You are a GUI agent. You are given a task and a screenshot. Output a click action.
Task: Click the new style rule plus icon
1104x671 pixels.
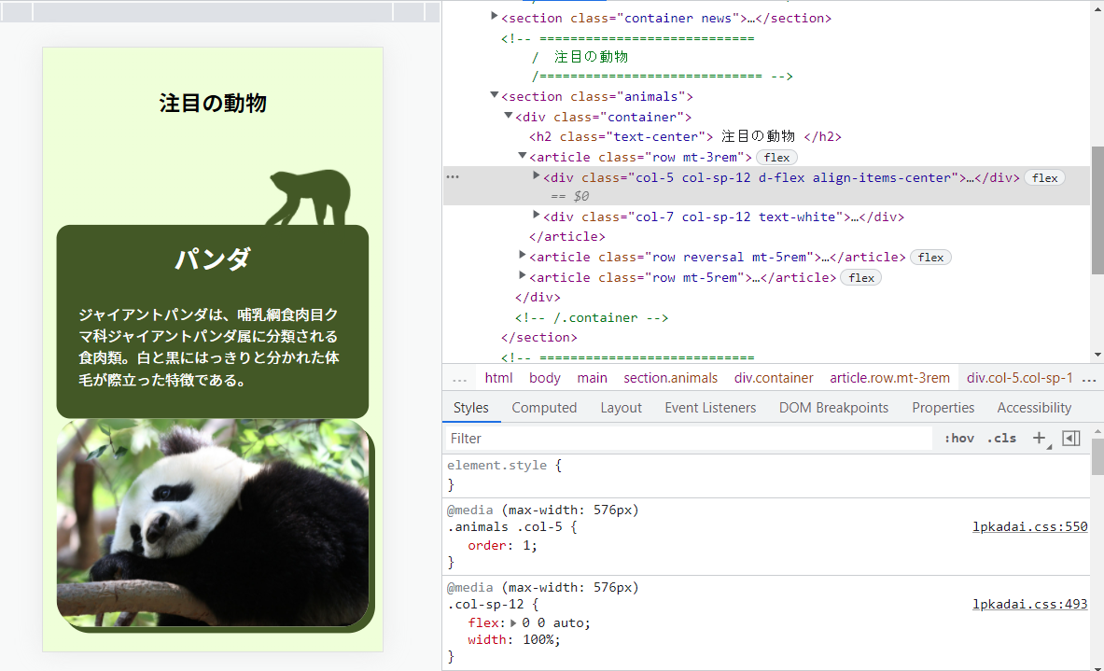coord(1040,438)
